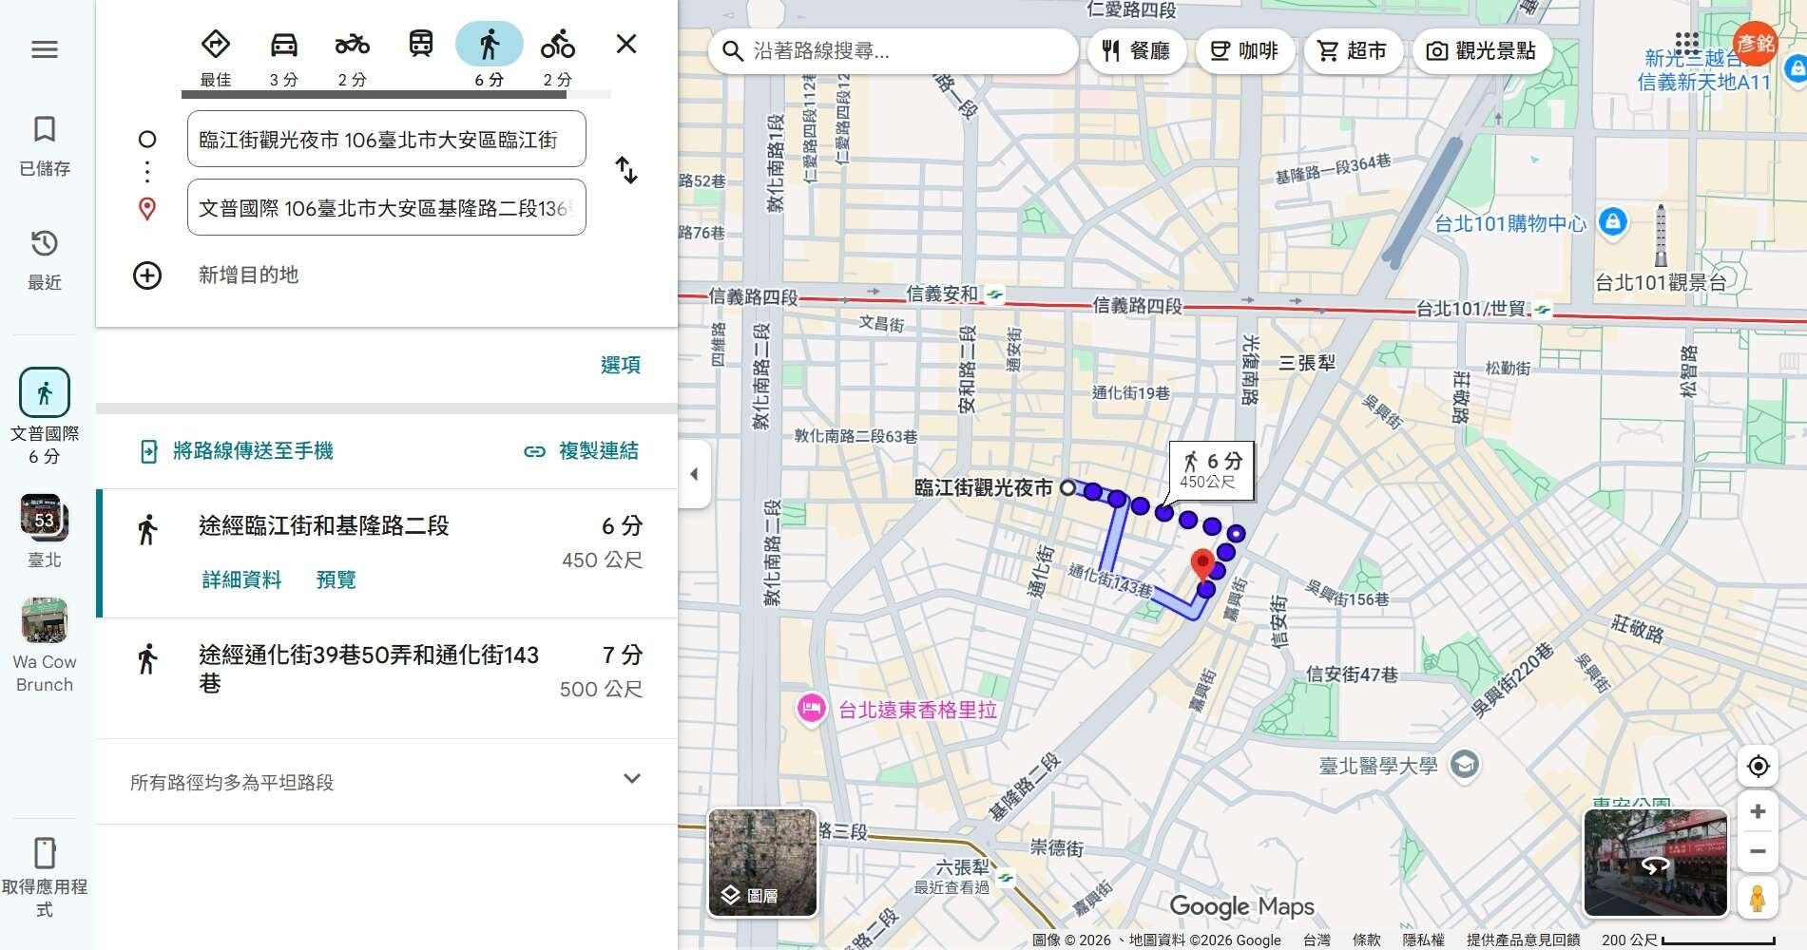
Task: Select the walking mode option
Action: click(489, 45)
